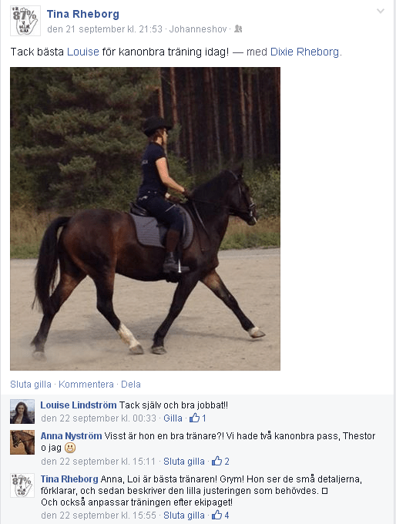Toggle Sluta gilla on Anna Nyström's comment
396x524 pixels.
pyautogui.click(x=184, y=461)
